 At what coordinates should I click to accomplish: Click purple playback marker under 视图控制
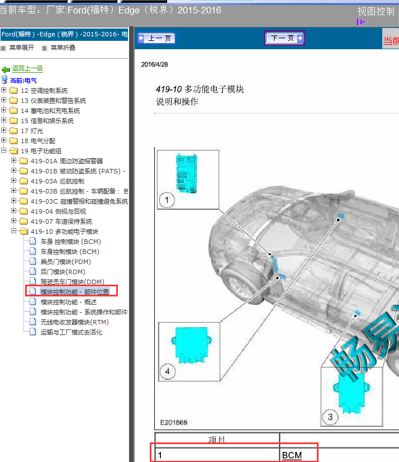click(362, 22)
